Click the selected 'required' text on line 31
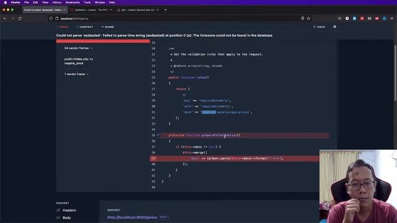This screenshot has width=397, height=223. (x=208, y=112)
